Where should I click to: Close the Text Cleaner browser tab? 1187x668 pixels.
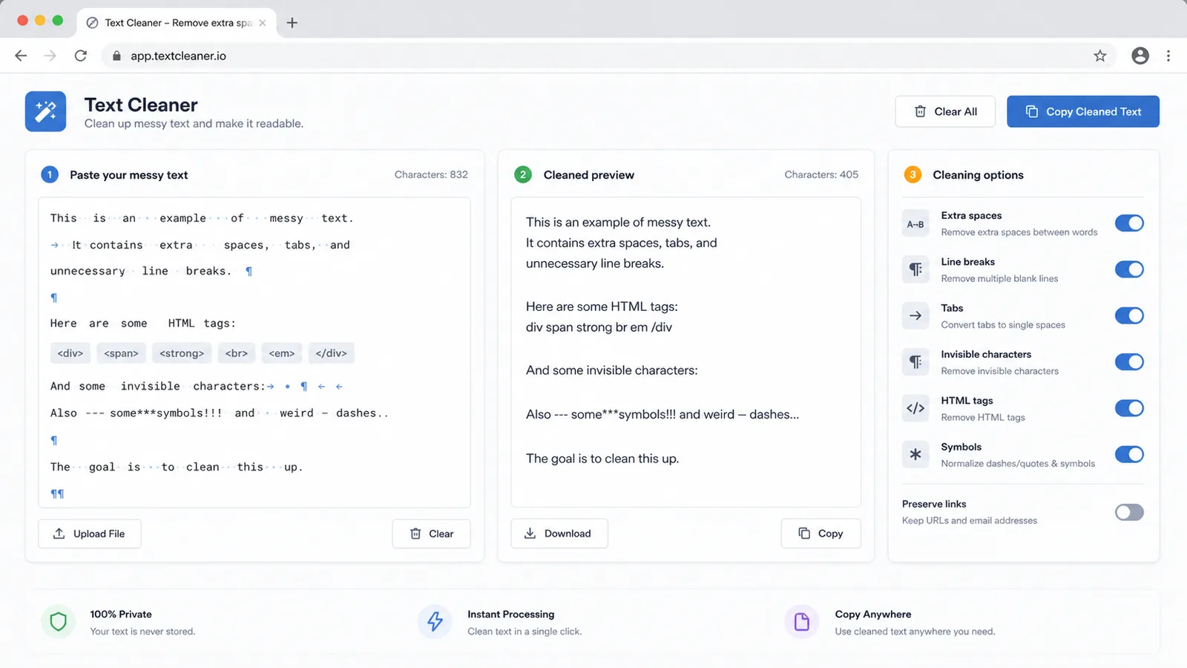tap(263, 23)
